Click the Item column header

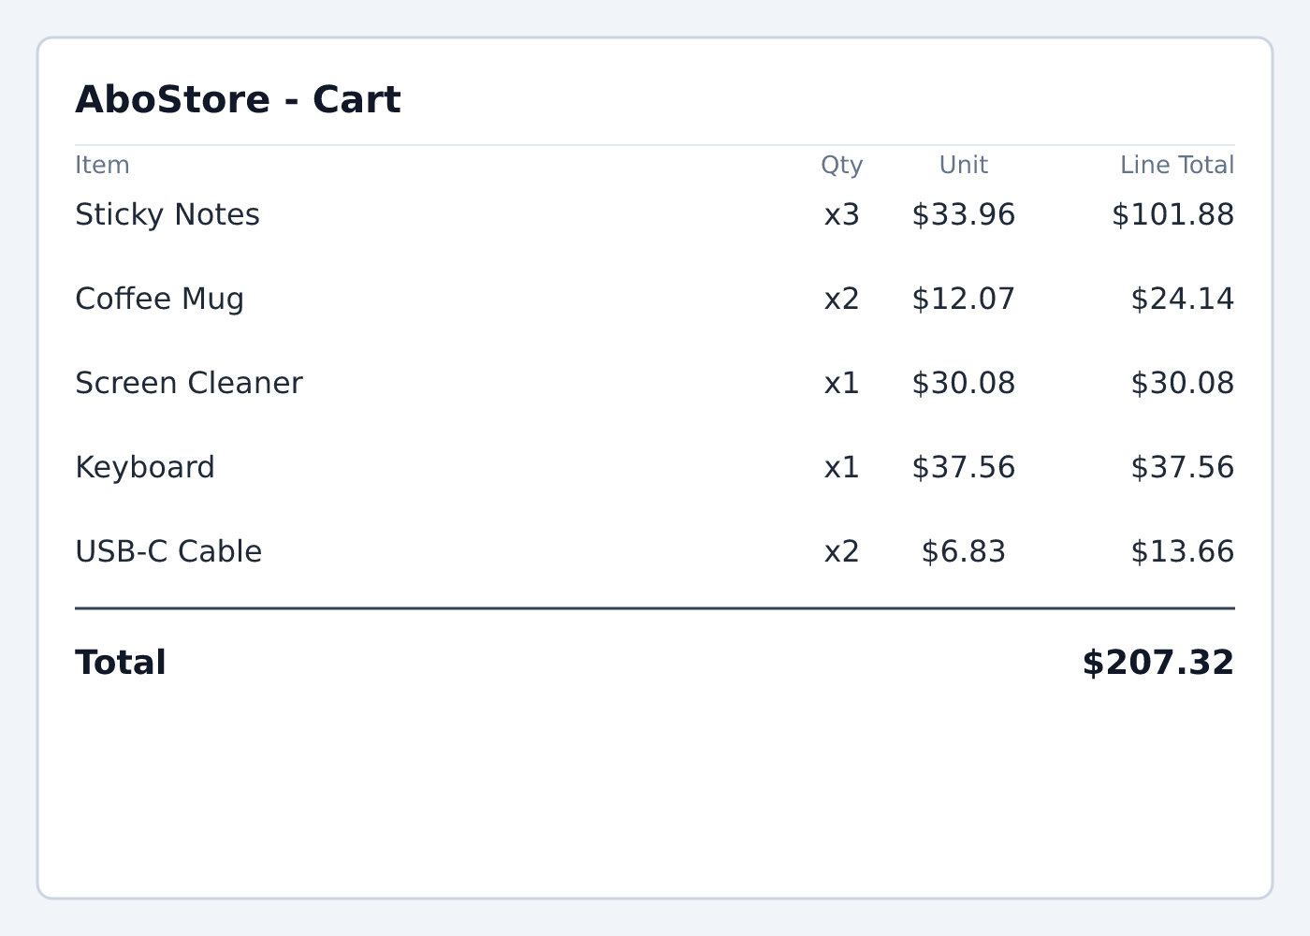pyautogui.click(x=102, y=166)
